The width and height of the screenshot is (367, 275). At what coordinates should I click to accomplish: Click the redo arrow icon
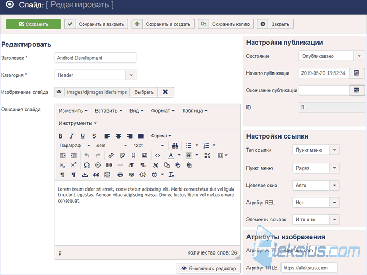[98, 155]
